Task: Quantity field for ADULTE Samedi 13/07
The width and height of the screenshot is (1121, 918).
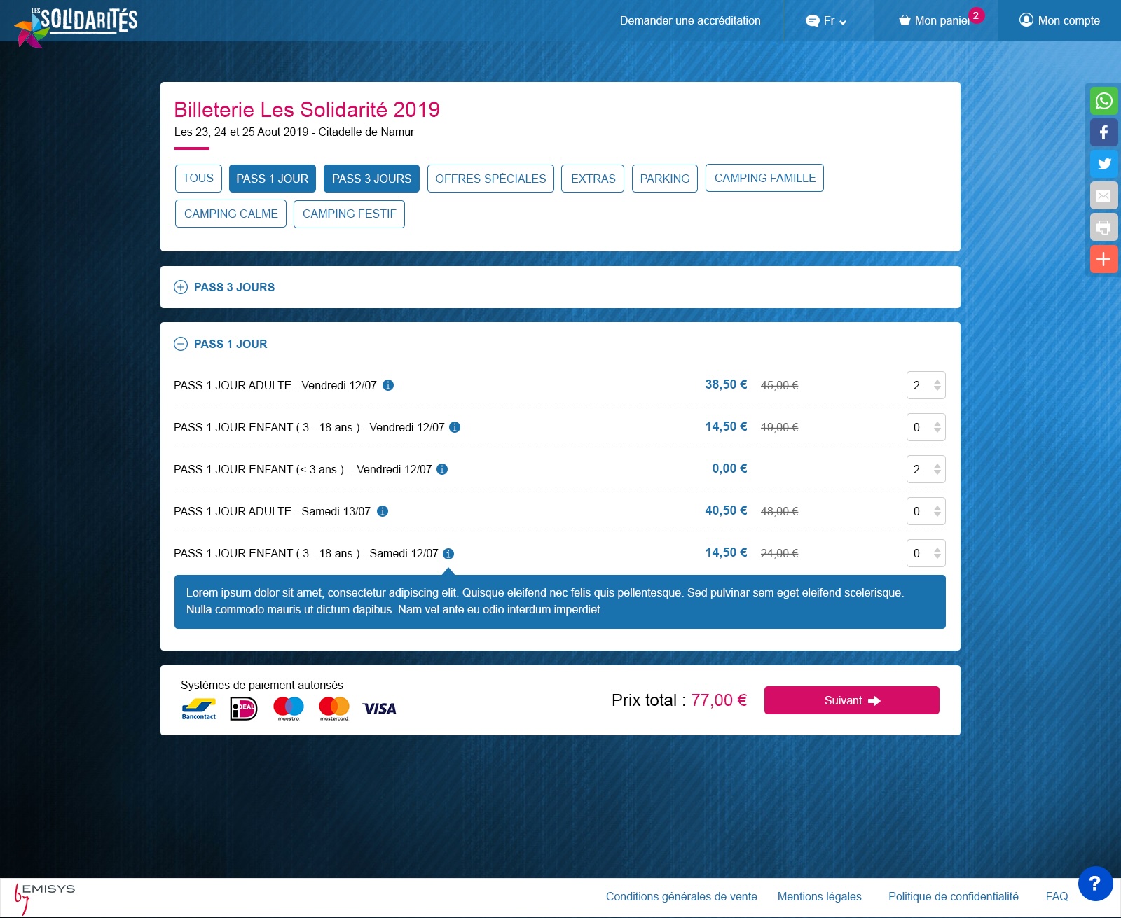Action: 926,511
